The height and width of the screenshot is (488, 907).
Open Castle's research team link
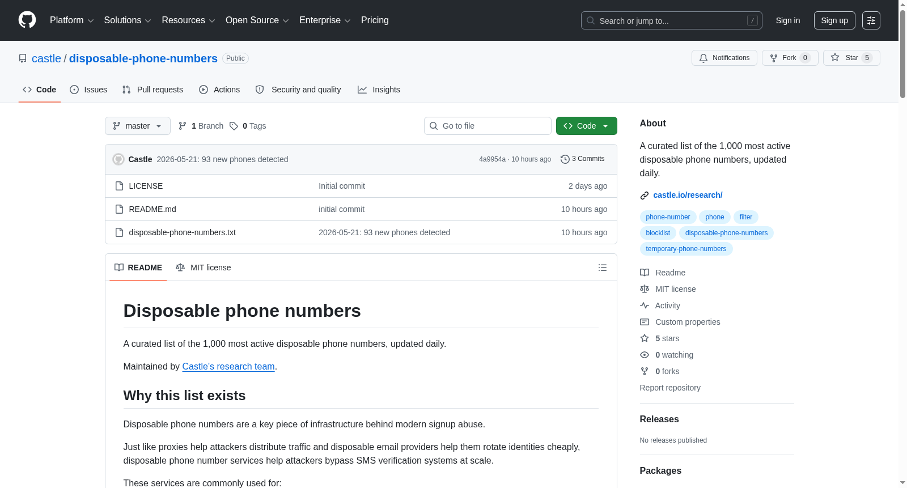coord(228,367)
